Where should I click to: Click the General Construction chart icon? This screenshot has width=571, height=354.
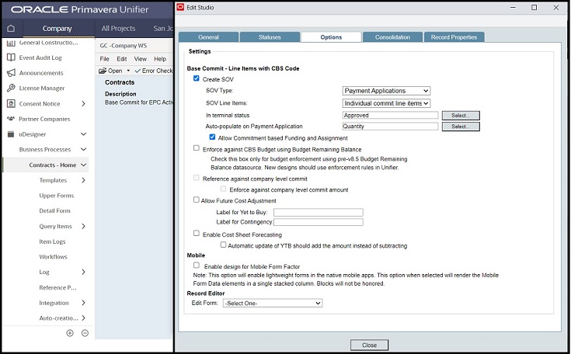[11, 43]
